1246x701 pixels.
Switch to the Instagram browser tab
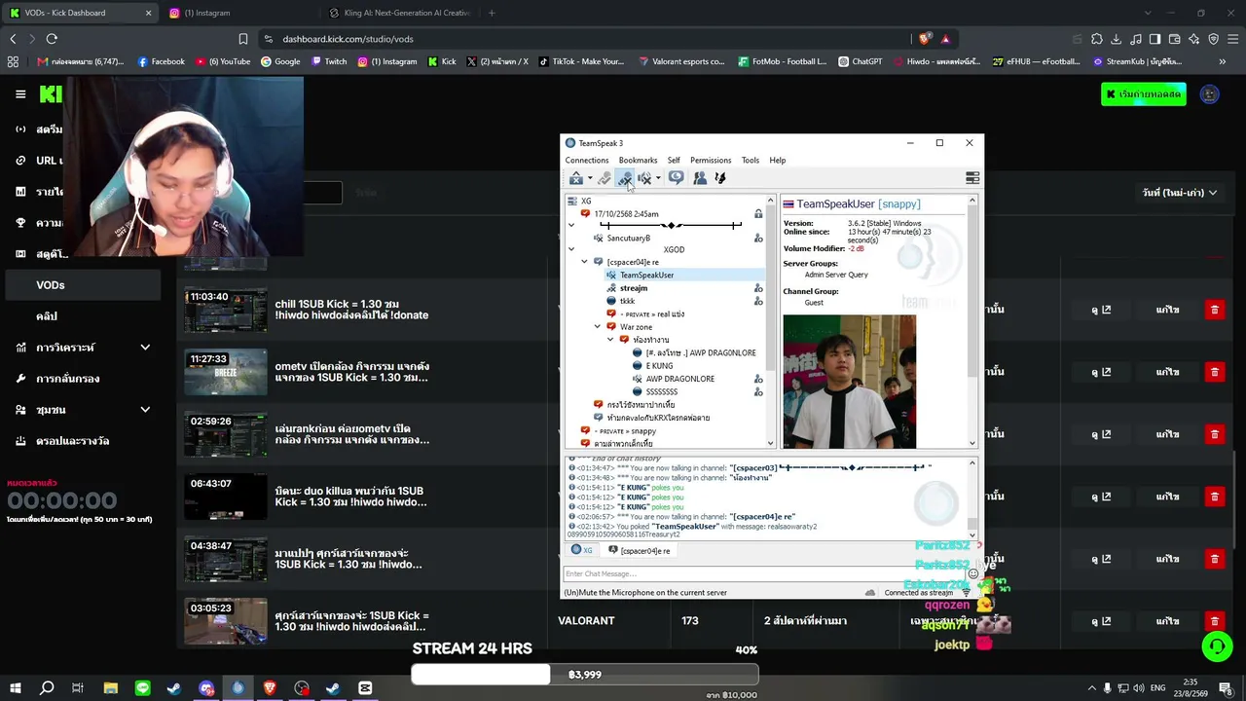click(x=238, y=13)
